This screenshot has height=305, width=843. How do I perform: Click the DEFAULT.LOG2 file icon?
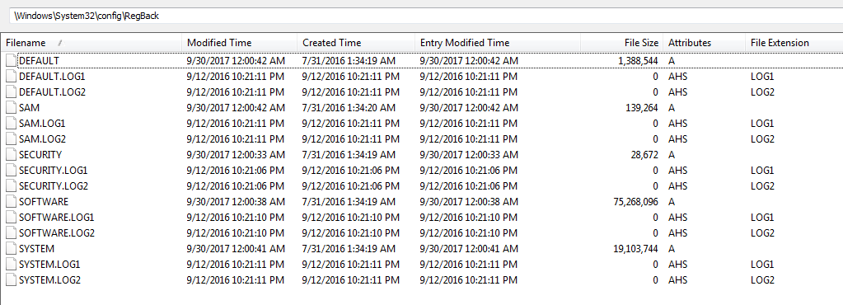(x=11, y=92)
